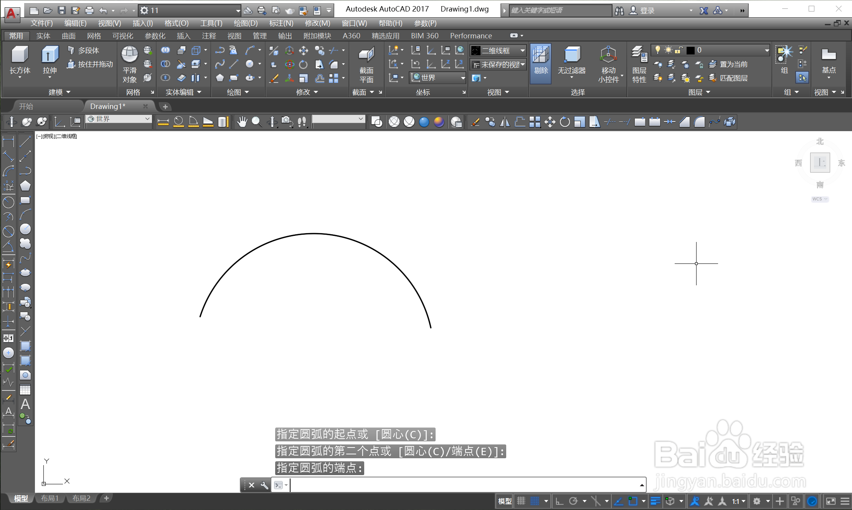Click the Zoom magnifier tool in toolbar
The width and height of the screenshot is (852, 510).
point(256,122)
